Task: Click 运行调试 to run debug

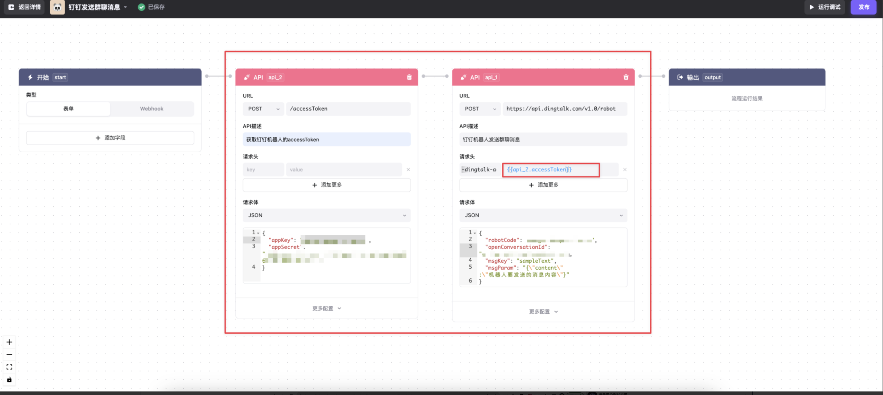Action: coord(825,7)
